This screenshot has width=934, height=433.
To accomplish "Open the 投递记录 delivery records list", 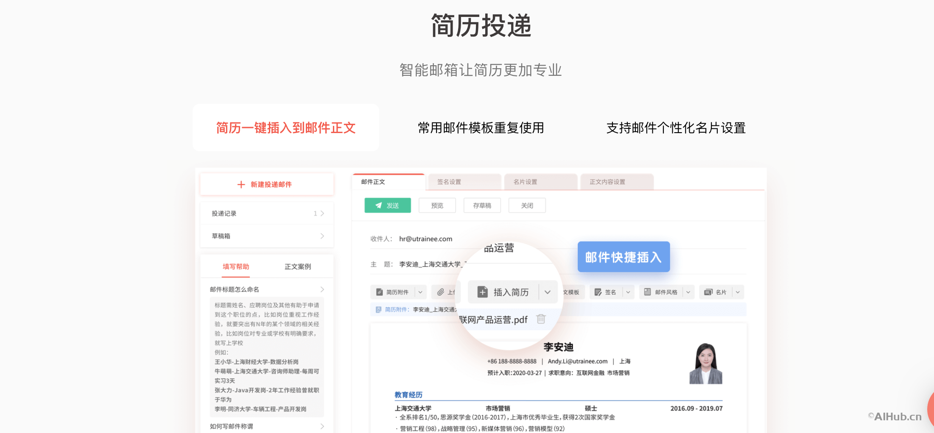I will click(266, 213).
